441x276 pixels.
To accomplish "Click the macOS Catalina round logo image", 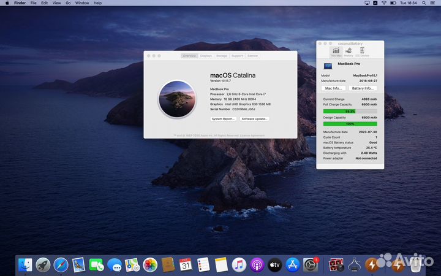I will [x=177, y=99].
